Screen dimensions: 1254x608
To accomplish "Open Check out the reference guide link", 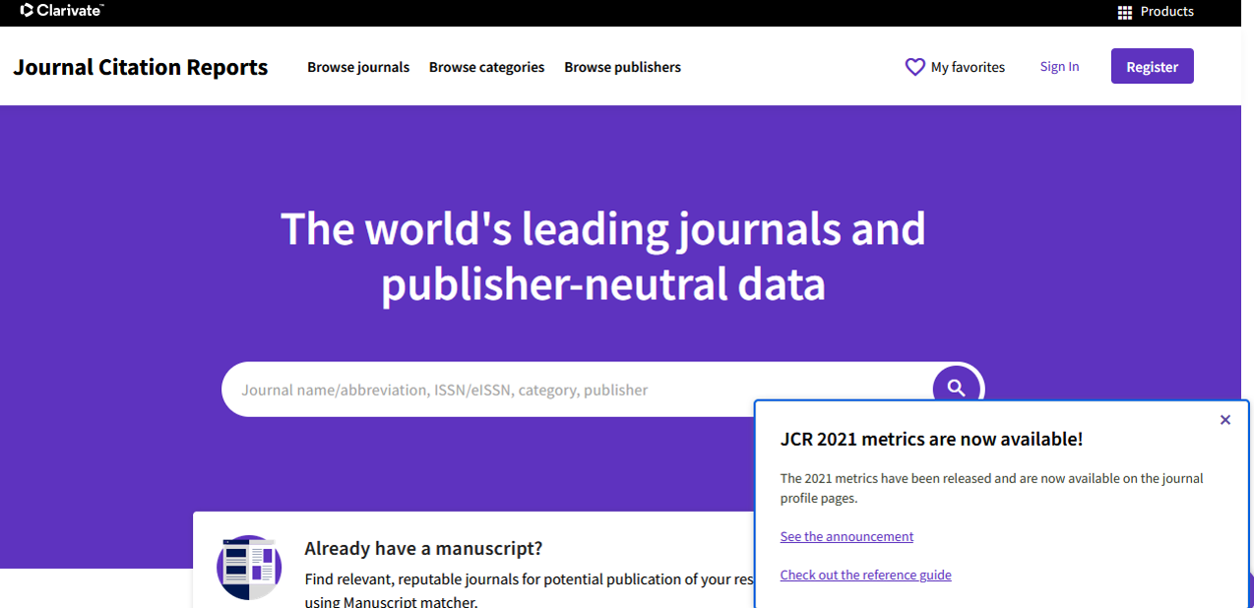I will 865,575.
